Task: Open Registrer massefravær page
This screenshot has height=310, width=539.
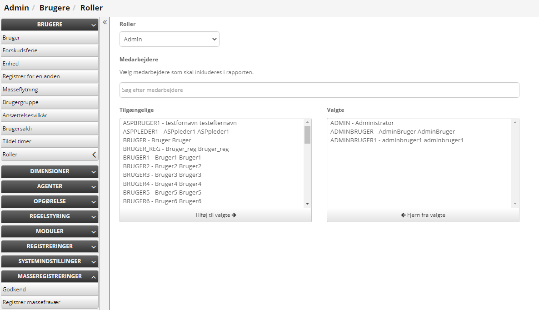Action: click(x=31, y=302)
